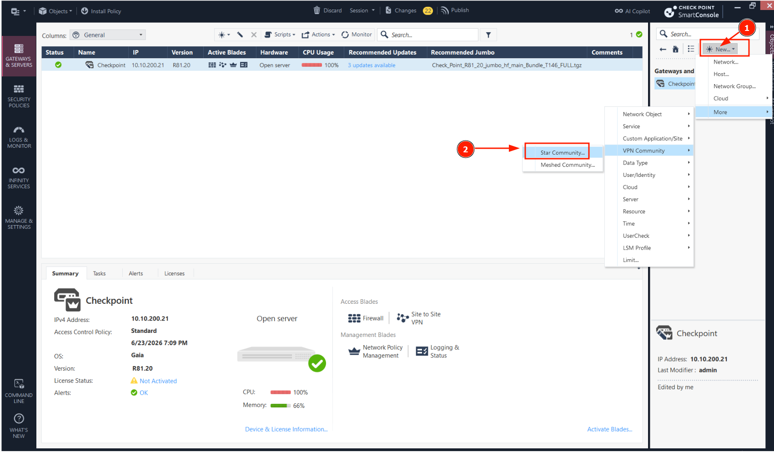This screenshot has width=774, height=452.
Task: Click the CPU usage bar in the table row
Action: click(312, 65)
